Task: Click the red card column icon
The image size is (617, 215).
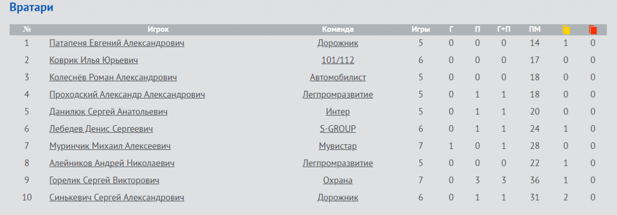Action: [x=593, y=30]
